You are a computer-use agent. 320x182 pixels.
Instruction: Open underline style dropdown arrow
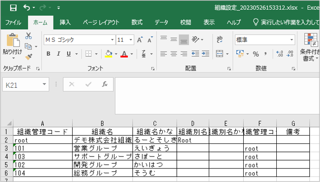tap(77, 54)
